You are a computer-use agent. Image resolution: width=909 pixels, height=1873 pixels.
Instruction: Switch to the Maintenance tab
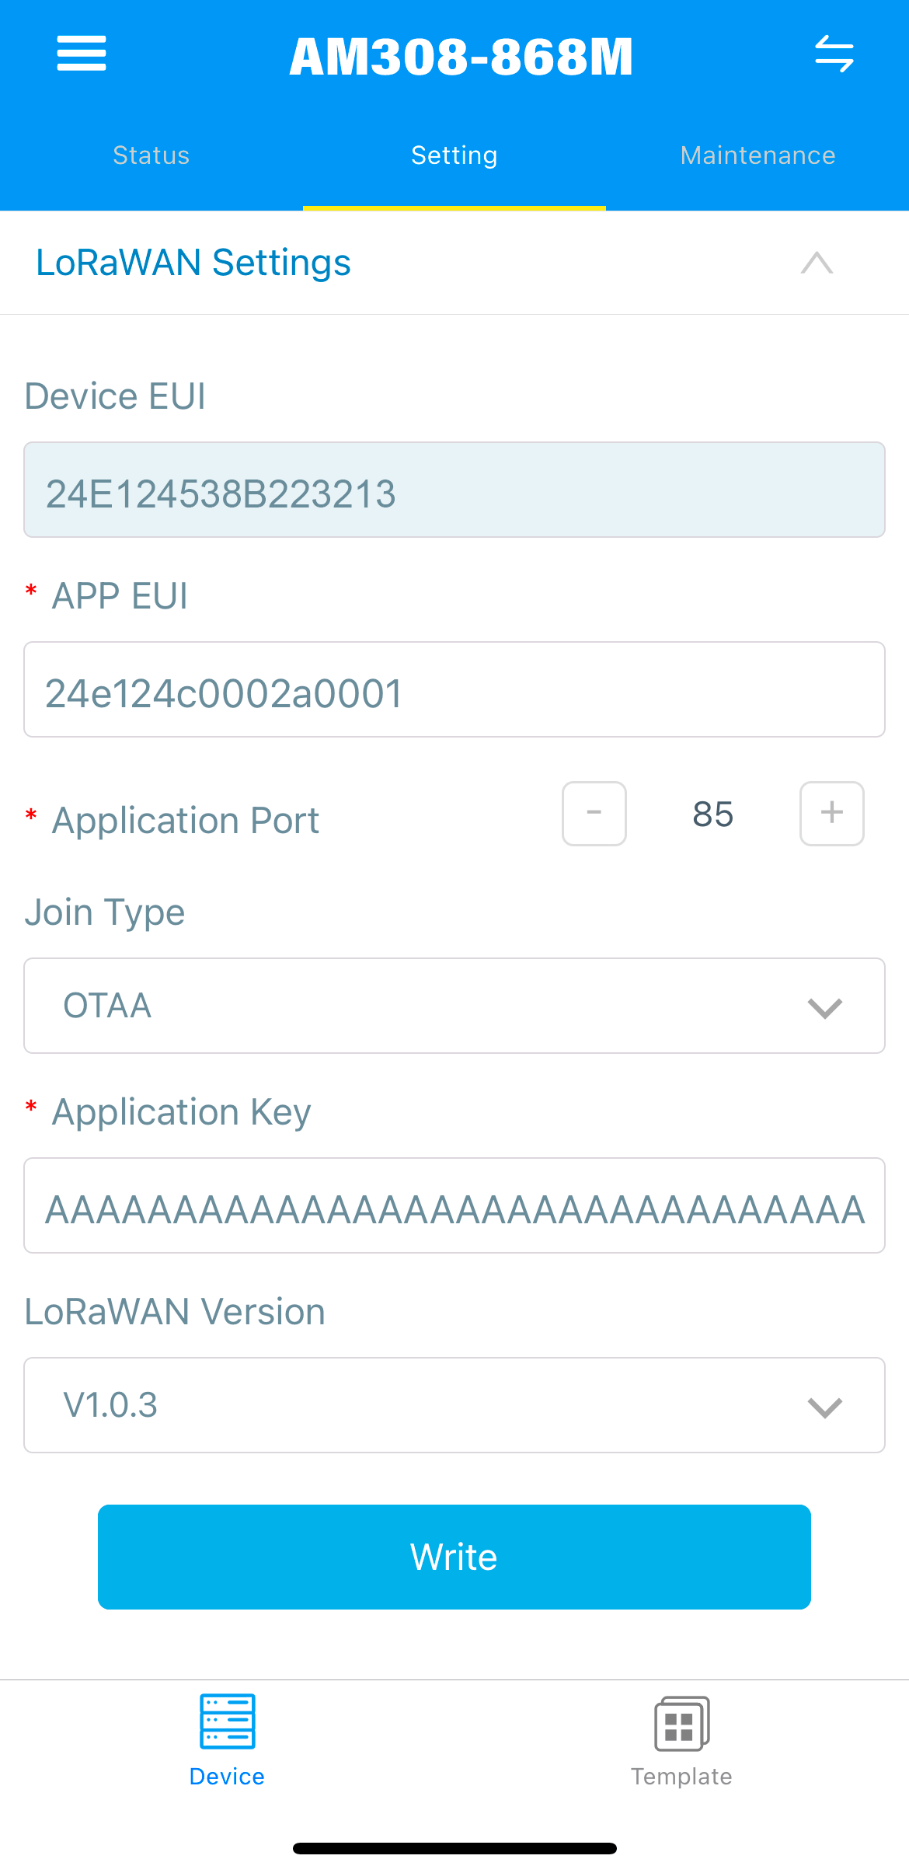tap(757, 155)
